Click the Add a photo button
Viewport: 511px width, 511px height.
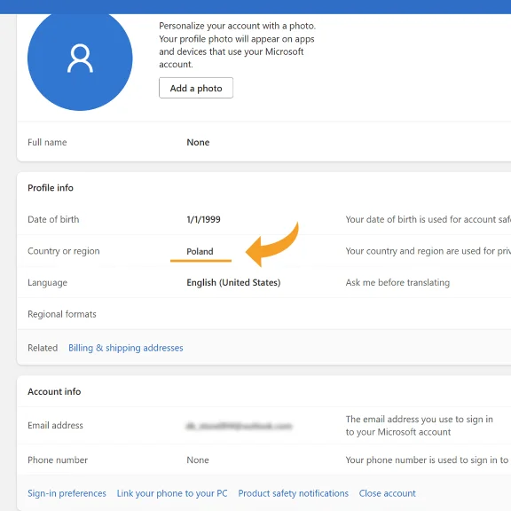[196, 88]
